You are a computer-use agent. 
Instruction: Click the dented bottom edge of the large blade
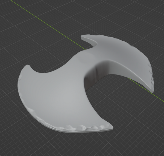82,128
